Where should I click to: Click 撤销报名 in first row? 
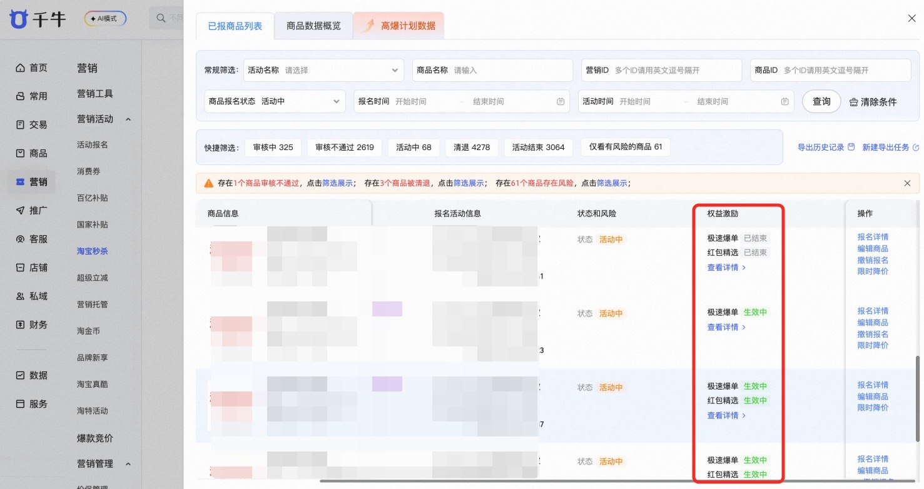tap(873, 260)
